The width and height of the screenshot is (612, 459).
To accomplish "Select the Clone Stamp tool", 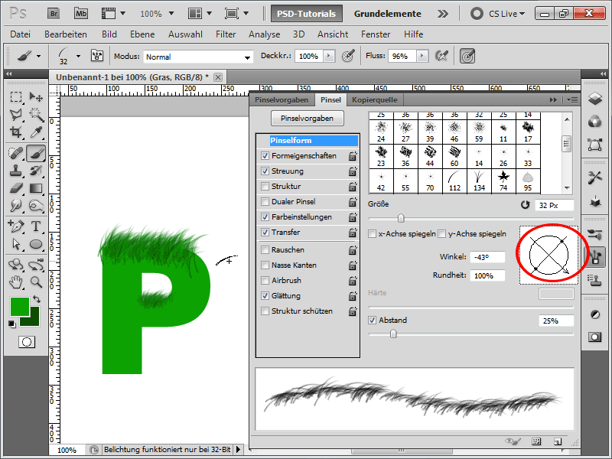I will point(16,171).
